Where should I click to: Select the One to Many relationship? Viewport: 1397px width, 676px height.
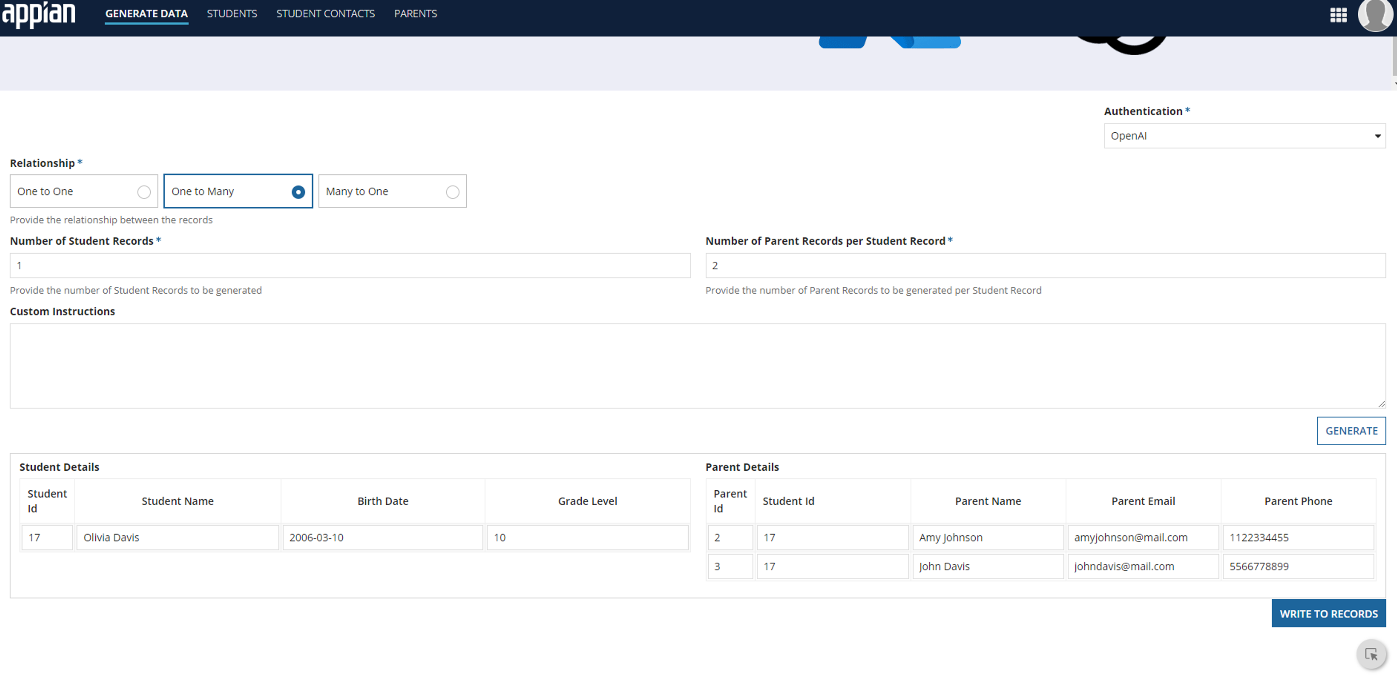click(x=238, y=191)
